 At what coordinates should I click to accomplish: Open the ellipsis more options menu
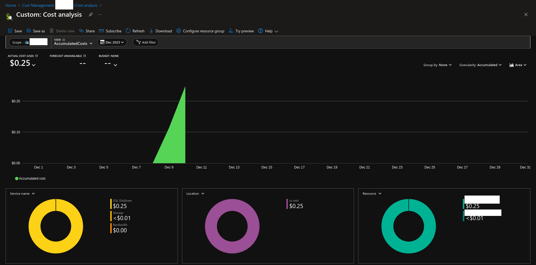point(100,15)
